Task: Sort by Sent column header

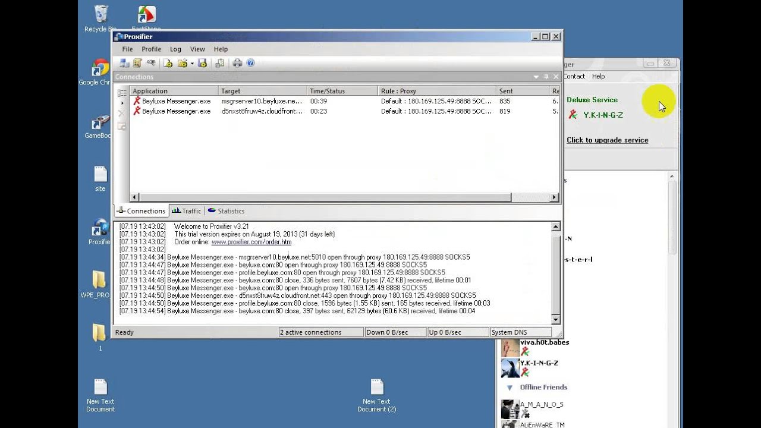Action: (x=523, y=91)
